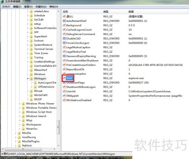Click the Schedule folder icon
189x159 pixels.
click(31, 15)
